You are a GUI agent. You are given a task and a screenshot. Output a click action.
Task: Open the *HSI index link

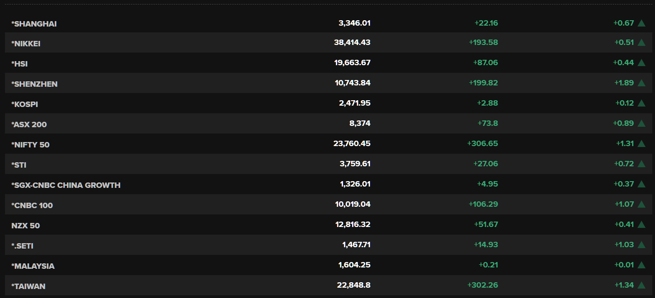(x=20, y=64)
